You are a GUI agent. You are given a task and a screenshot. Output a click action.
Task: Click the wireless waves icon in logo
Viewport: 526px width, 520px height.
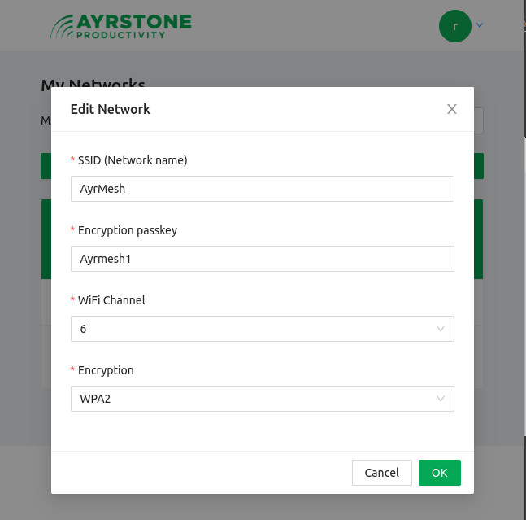coord(62,27)
